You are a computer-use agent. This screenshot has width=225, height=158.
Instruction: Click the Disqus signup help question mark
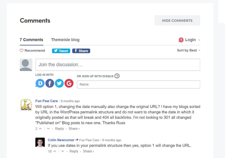(117, 76)
